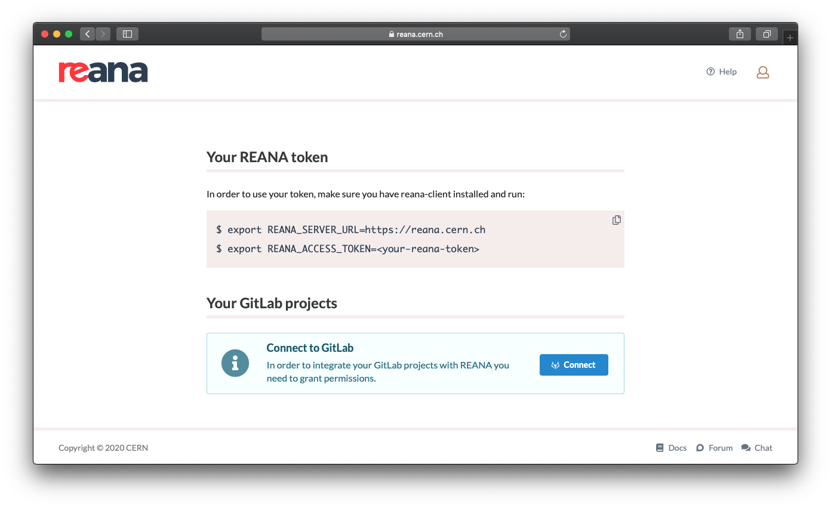Click the Docs link in the footer
This screenshot has width=831, height=508.
(678, 447)
